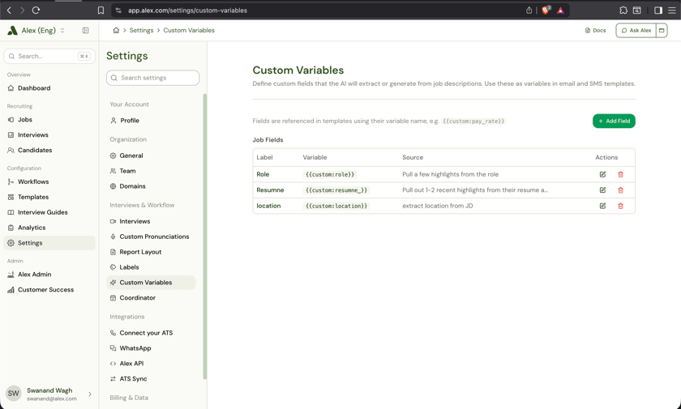Toggle browser sidebar panel
681x409 pixels.
click(x=658, y=10)
